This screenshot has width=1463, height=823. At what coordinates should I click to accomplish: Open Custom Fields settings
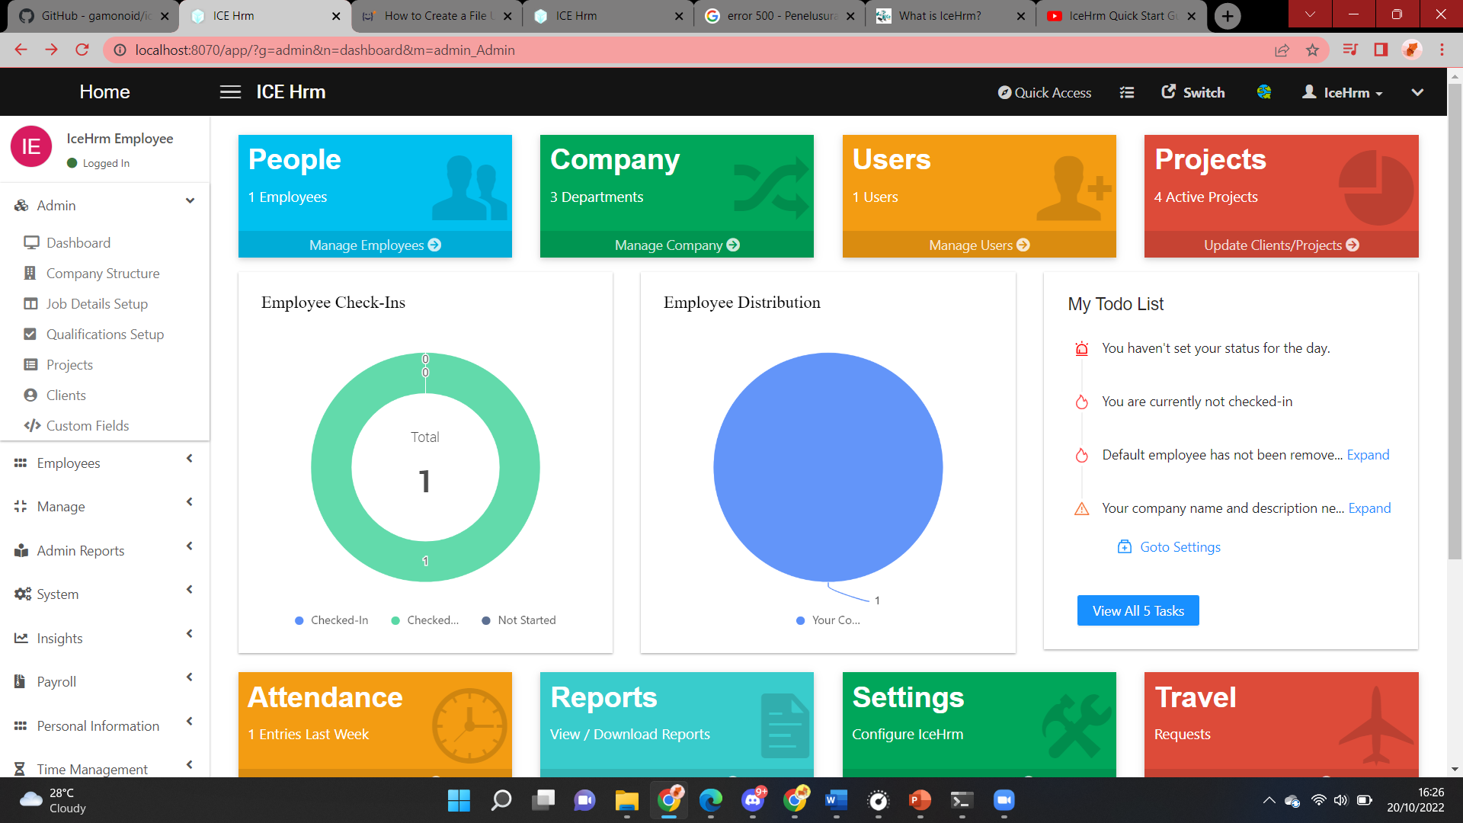pyautogui.click(x=87, y=425)
